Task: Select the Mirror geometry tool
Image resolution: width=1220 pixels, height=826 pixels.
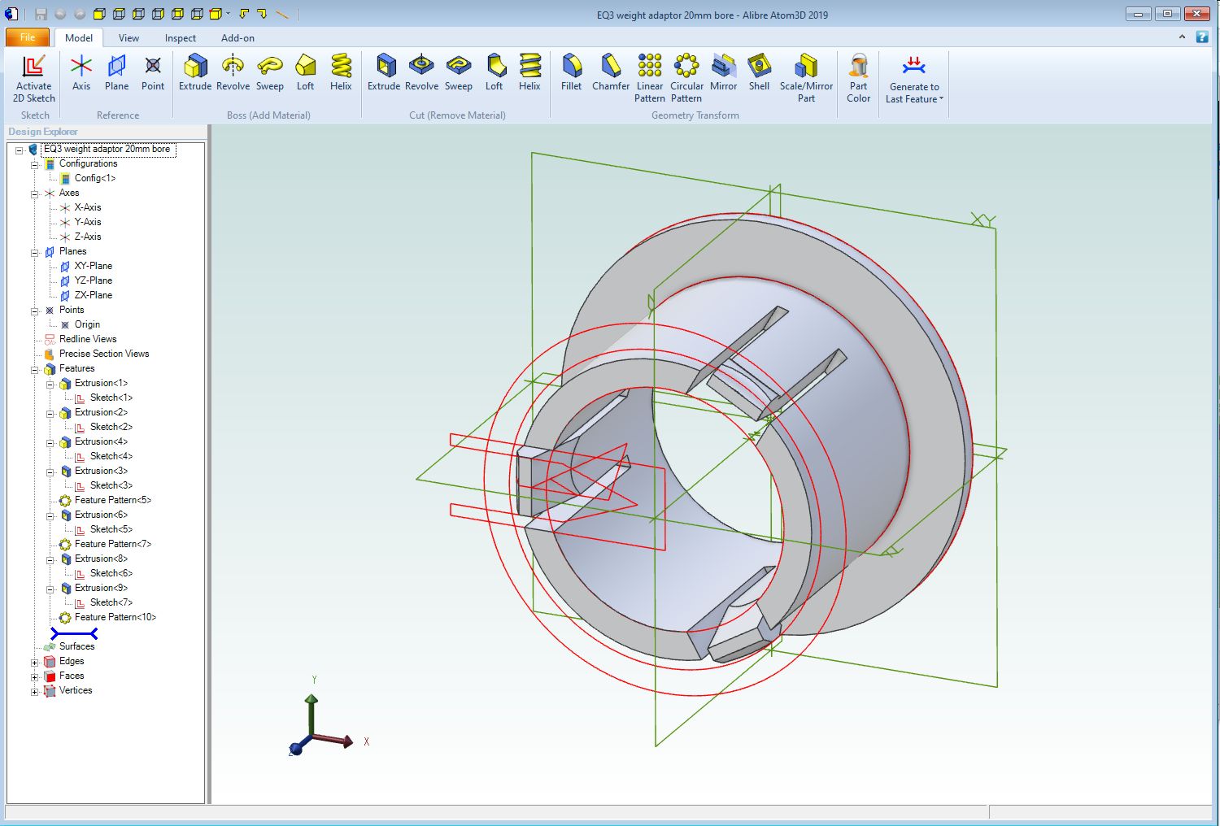Action: pos(723,73)
